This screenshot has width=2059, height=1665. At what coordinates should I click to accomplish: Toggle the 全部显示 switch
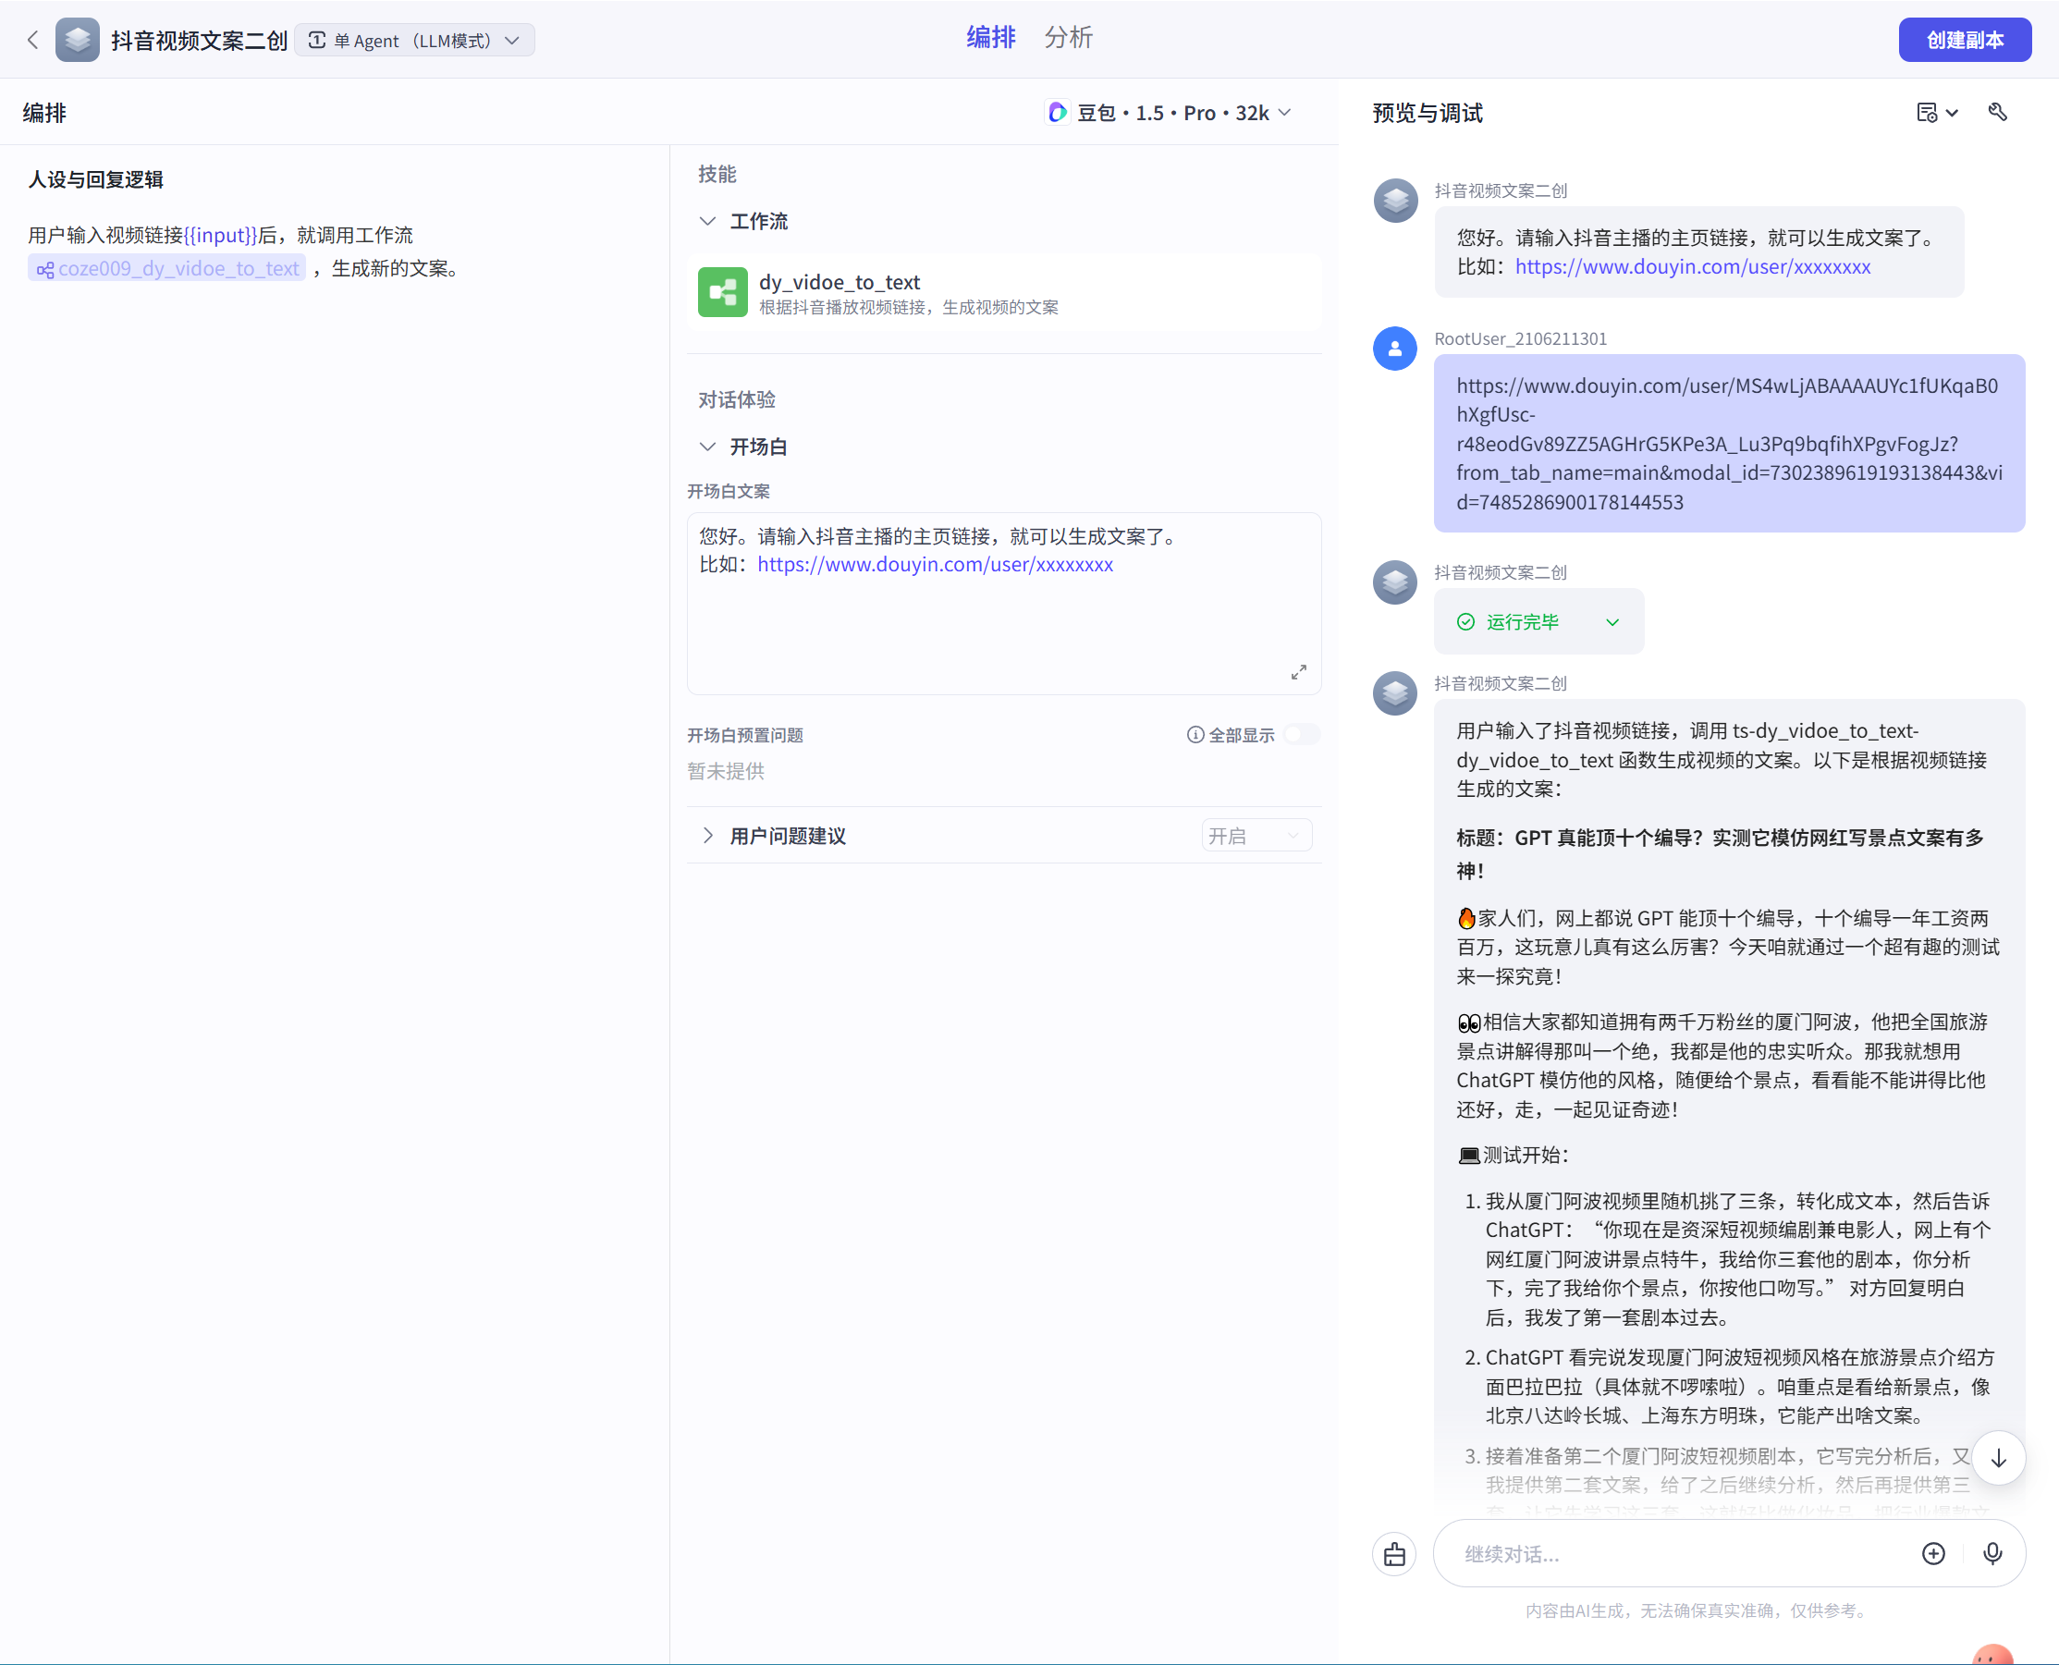1302,735
